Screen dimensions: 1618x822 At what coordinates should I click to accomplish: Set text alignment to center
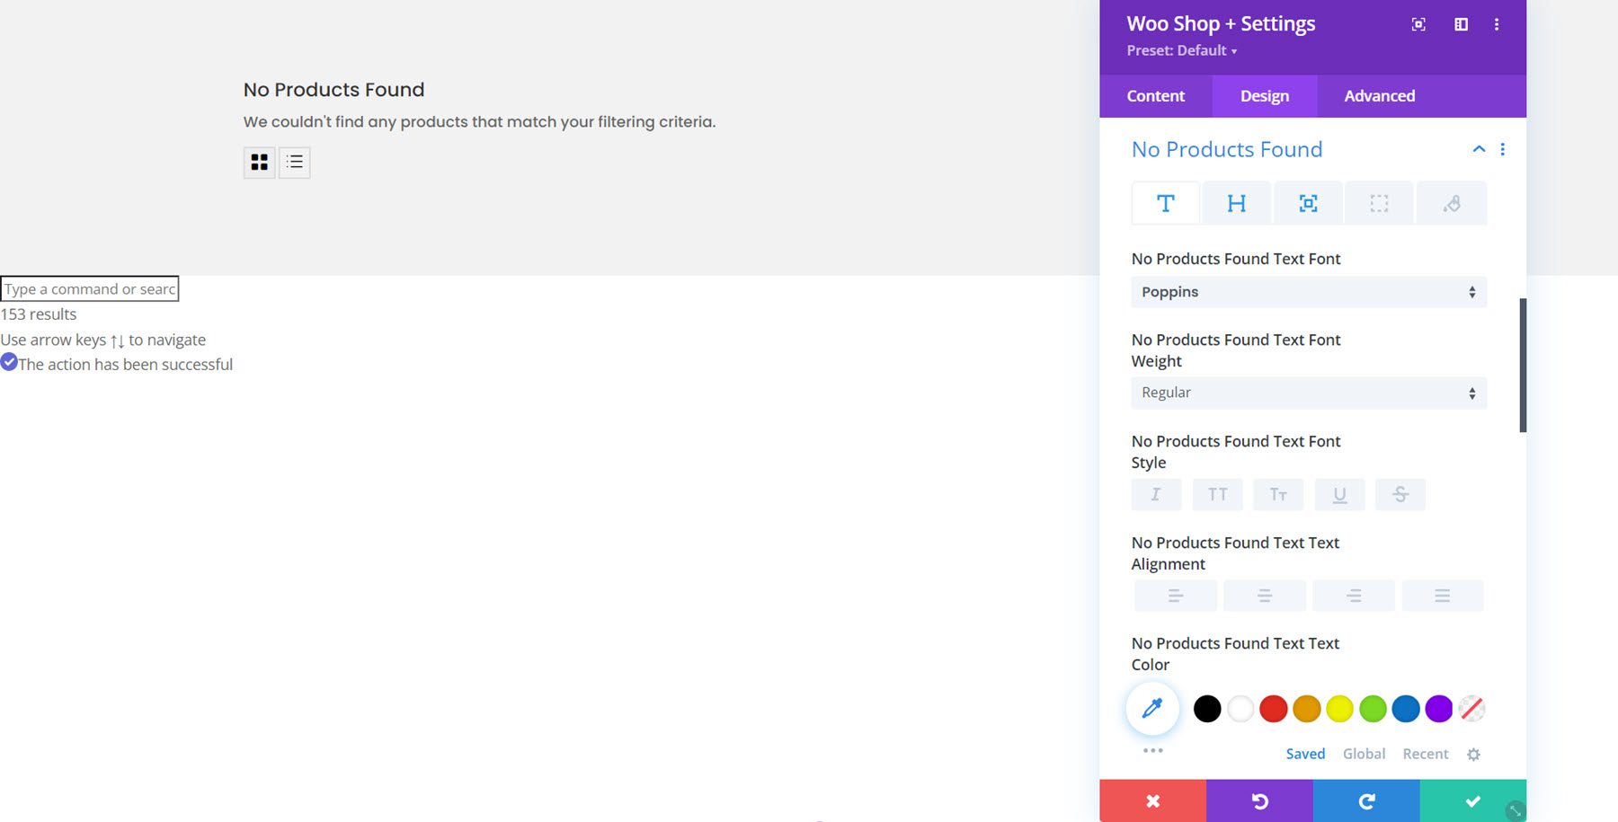[1264, 595]
